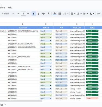Select cell NAD028MF3
The height and width of the screenshot is (107, 102).
[23, 37]
